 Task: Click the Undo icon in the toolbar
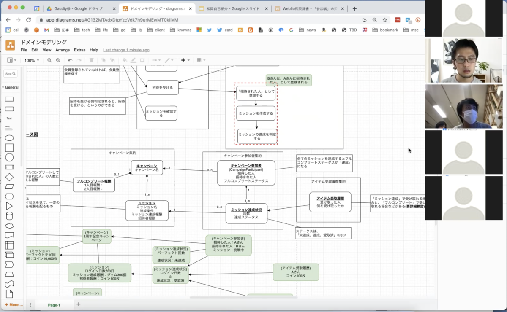click(x=70, y=60)
